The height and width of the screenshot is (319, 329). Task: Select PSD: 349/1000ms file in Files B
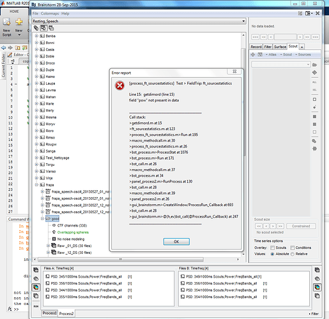[x=222, y=276]
